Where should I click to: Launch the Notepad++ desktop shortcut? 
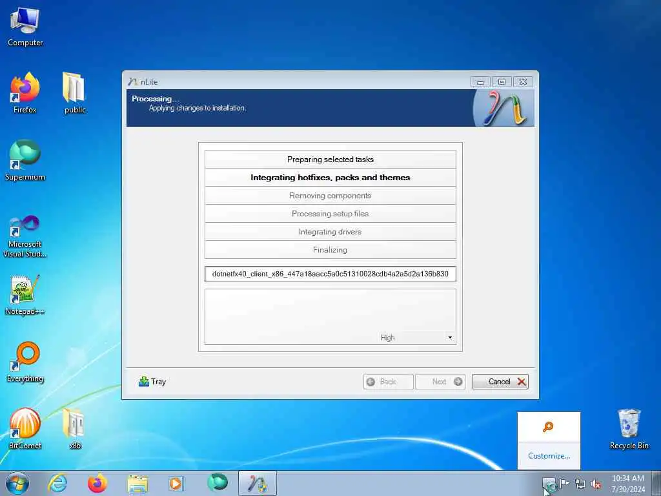(x=25, y=294)
